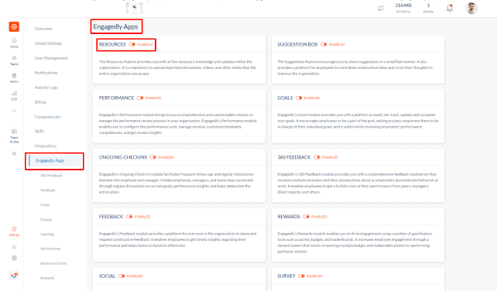Toggle the Survey app switch
The image size is (497, 295).
pos(301,276)
